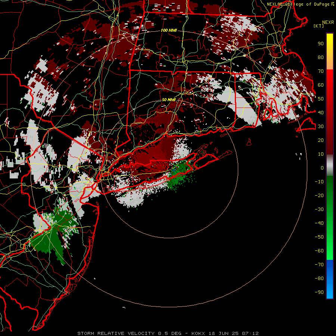Screen dimensions: 336x336
Task: Click the positive 50 knot scale label
Action: coord(321,99)
